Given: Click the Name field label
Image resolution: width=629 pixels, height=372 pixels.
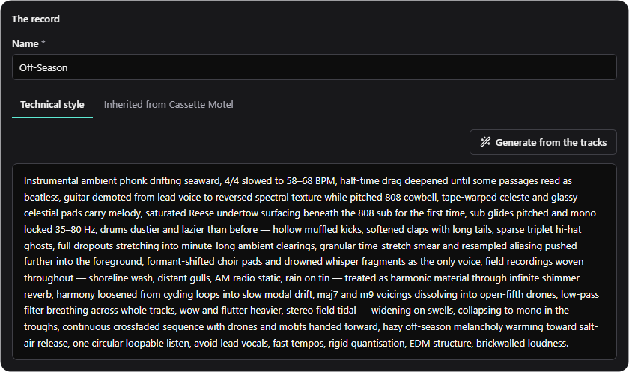Looking at the screenshot, I should pyautogui.click(x=25, y=43).
